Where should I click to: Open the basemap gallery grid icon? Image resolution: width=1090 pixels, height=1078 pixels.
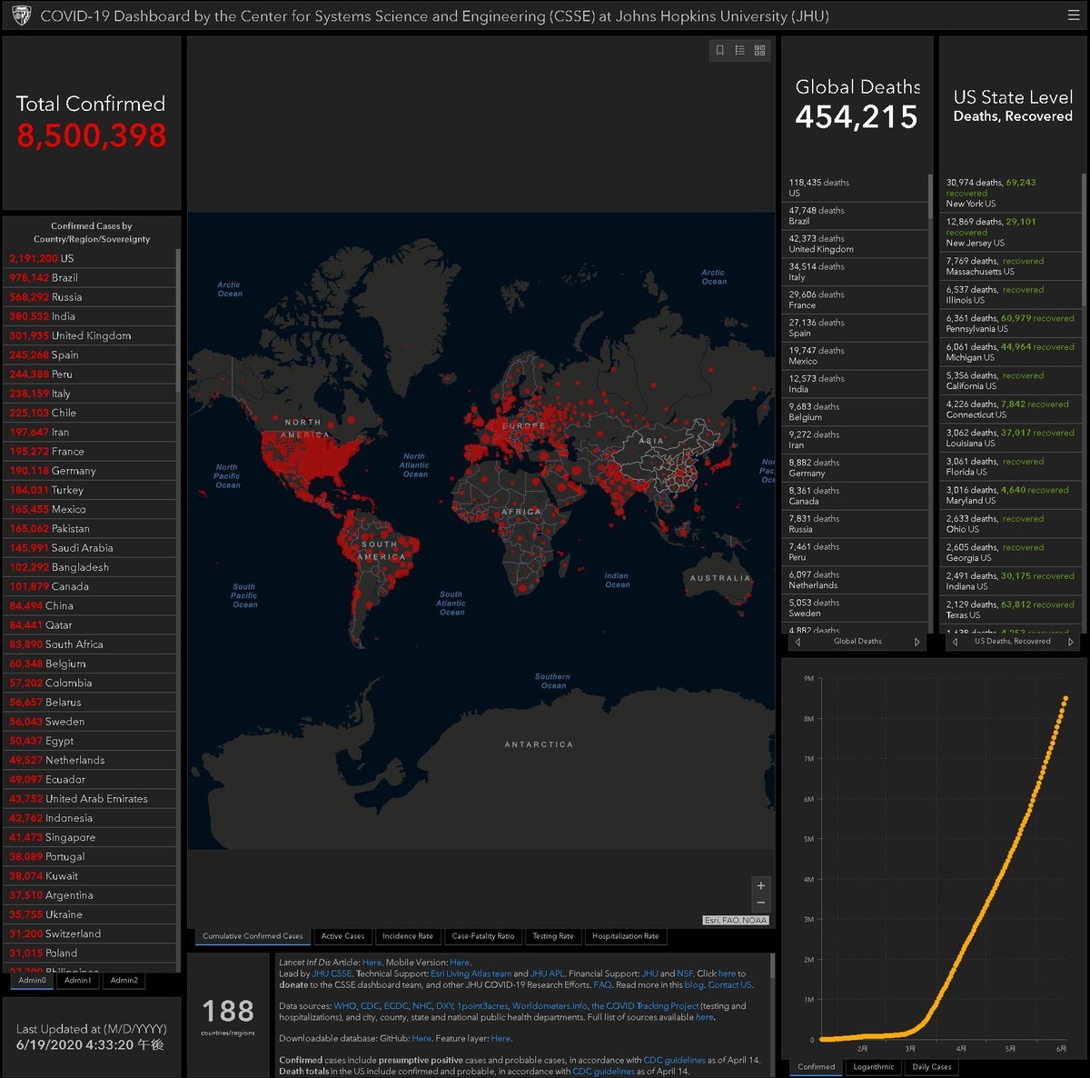point(759,50)
